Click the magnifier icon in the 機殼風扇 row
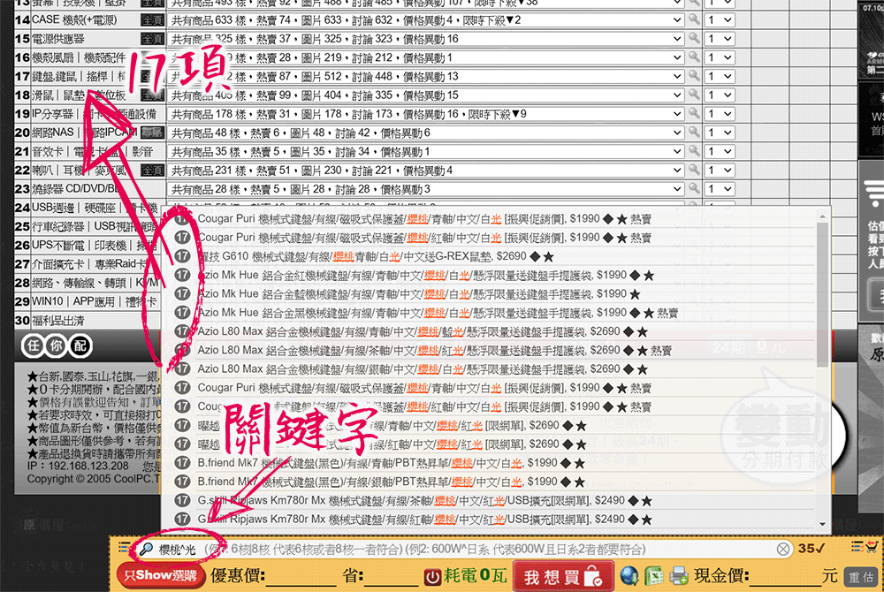 (x=694, y=57)
